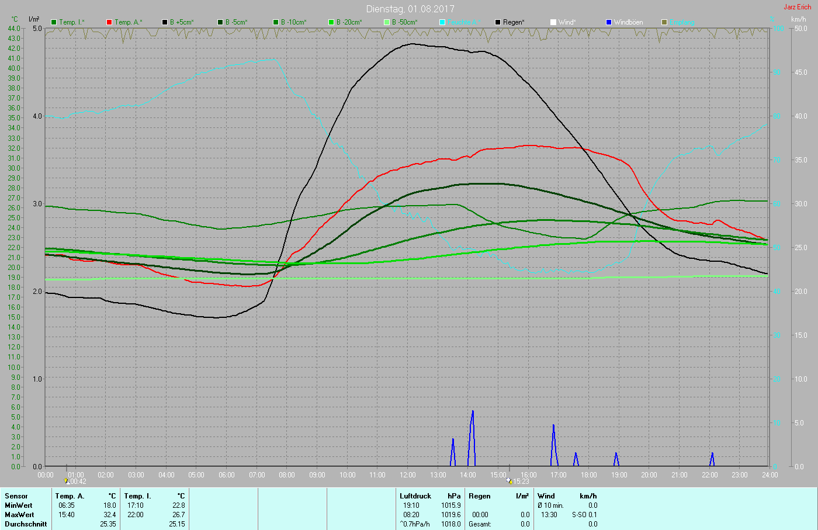
Task: Click the dark green Temp. I. legend square
Action: pyautogui.click(x=54, y=22)
